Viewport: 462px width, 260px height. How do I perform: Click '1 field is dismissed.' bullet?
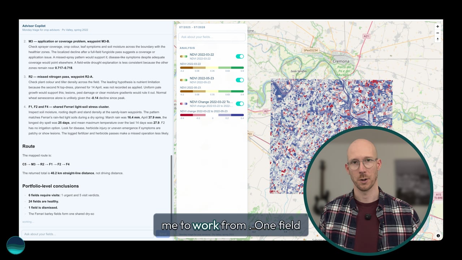point(43,208)
